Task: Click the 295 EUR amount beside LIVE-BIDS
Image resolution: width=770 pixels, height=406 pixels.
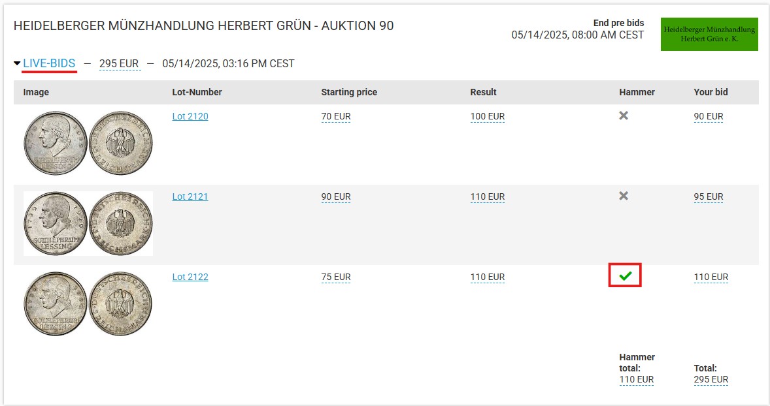Action: 119,63
